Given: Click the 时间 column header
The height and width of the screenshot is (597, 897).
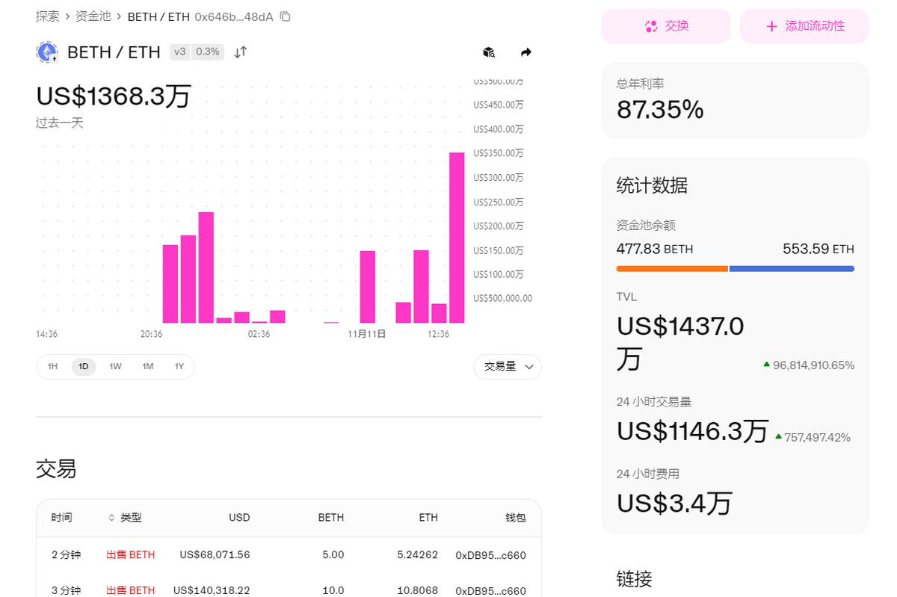Looking at the screenshot, I should pyautogui.click(x=61, y=518).
